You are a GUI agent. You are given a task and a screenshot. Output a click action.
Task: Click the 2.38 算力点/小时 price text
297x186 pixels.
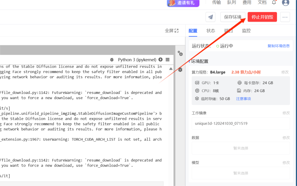pos(246,72)
